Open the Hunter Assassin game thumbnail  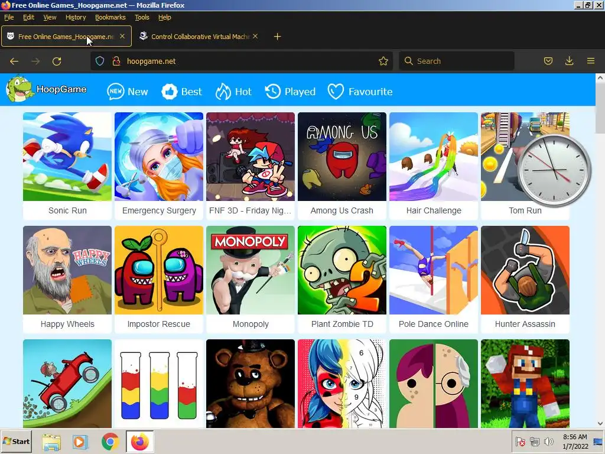point(525,270)
